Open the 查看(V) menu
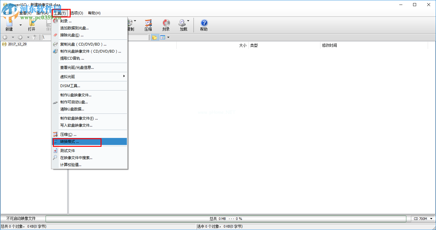Image resolution: width=436 pixels, height=230 pixels. click(x=25, y=13)
